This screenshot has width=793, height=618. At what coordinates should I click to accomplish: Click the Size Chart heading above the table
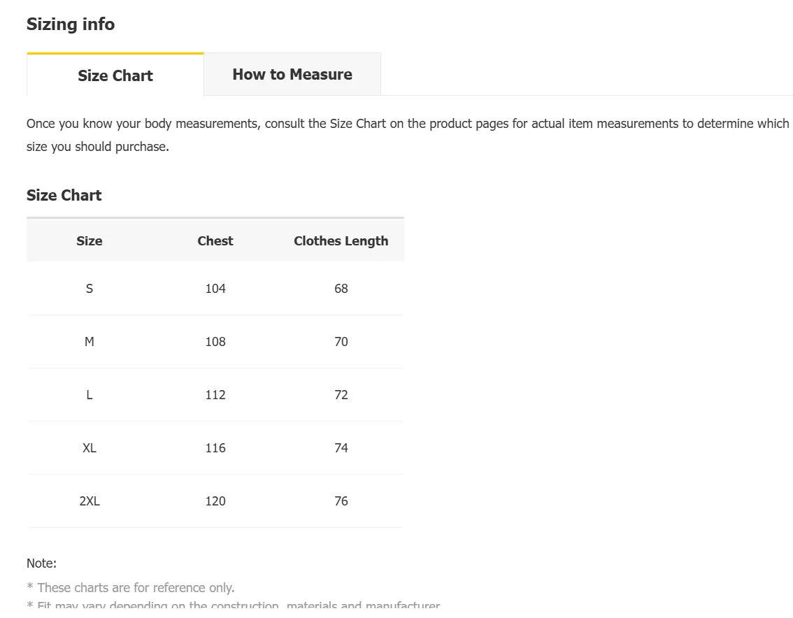[64, 196]
